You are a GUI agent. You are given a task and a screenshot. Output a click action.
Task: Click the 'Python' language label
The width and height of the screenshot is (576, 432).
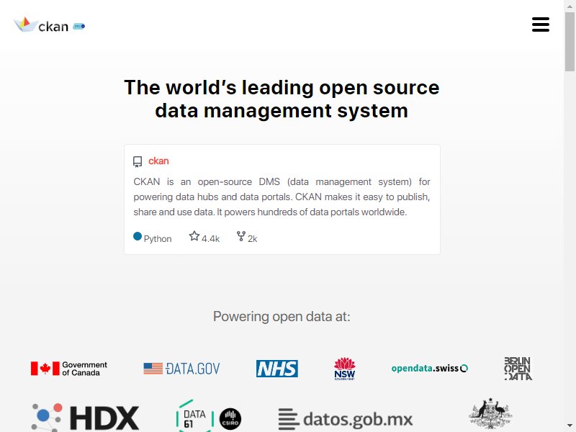tap(158, 239)
